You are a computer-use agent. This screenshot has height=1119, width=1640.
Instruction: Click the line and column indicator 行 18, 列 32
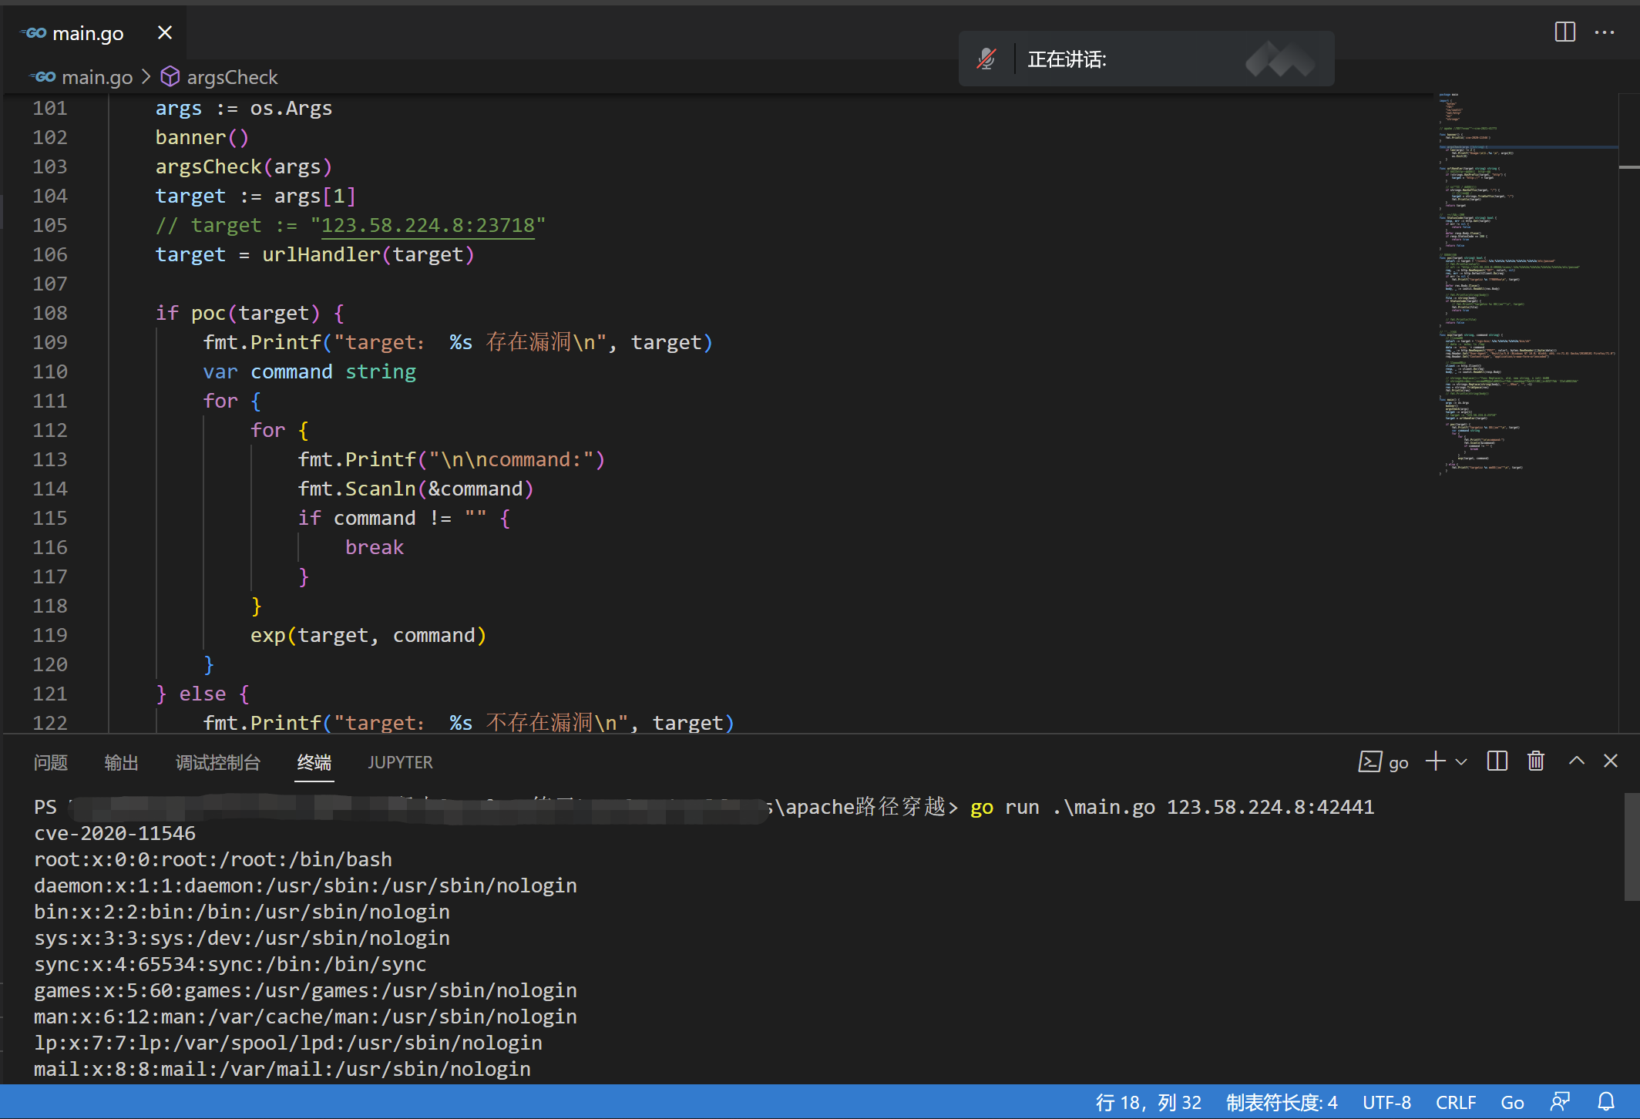pyautogui.click(x=1148, y=1102)
